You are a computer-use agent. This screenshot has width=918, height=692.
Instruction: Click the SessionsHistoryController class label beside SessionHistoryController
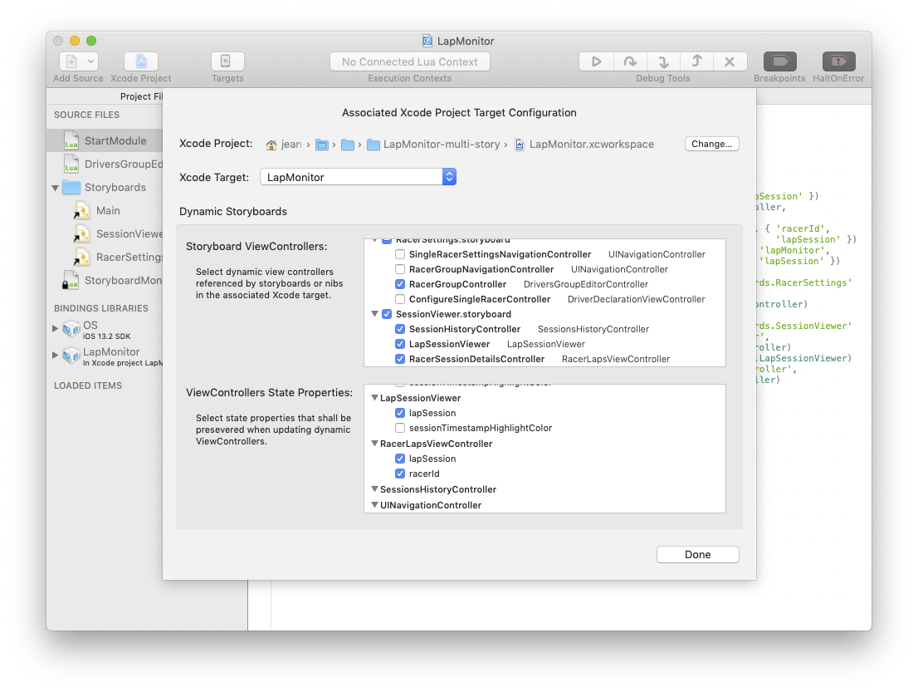pos(593,329)
